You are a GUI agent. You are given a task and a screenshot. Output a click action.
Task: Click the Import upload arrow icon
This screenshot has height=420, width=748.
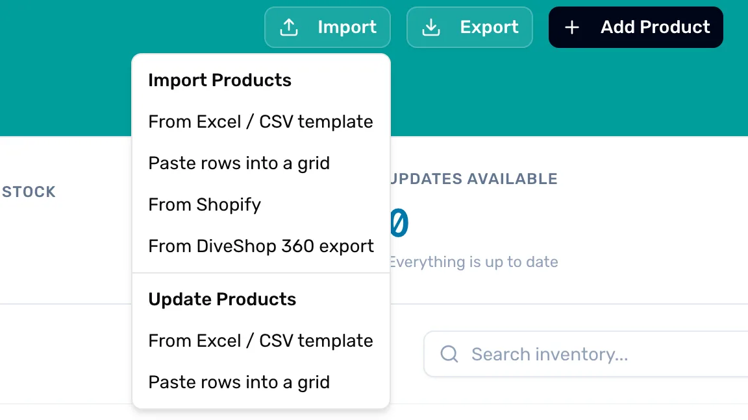(288, 27)
